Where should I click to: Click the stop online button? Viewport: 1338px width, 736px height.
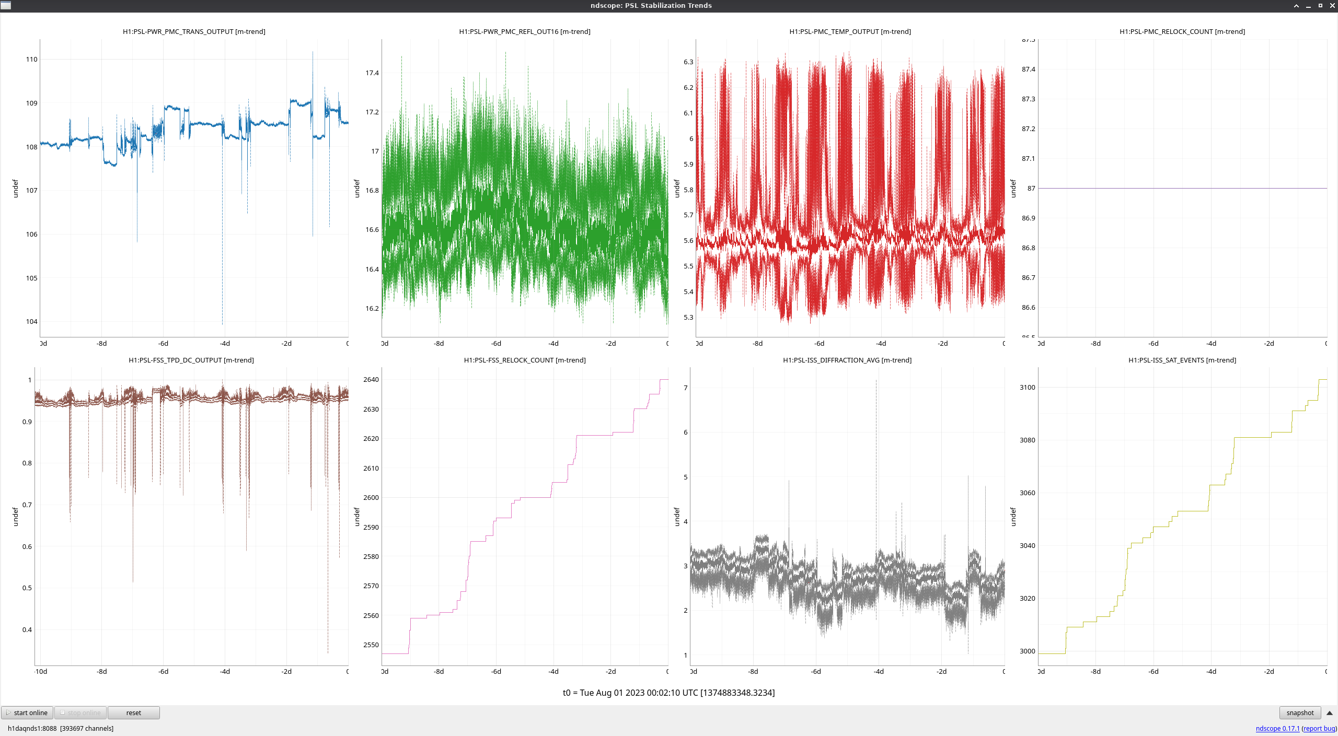point(80,712)
